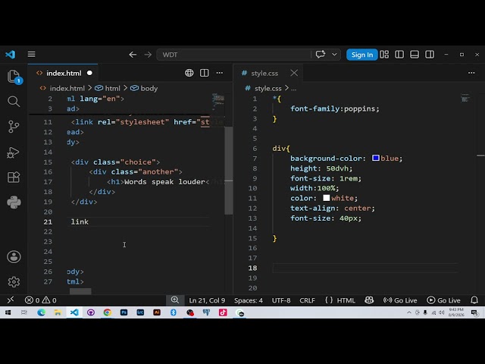This screenshot has height=364, width=485.
Task: Click font-family:poppins; in style.css
Action: pyautogui.click(x=335, y=108)
